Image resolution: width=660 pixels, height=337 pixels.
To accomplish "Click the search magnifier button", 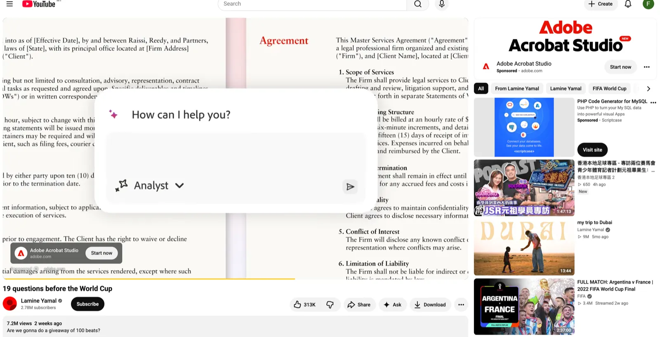I will point(417,4).
